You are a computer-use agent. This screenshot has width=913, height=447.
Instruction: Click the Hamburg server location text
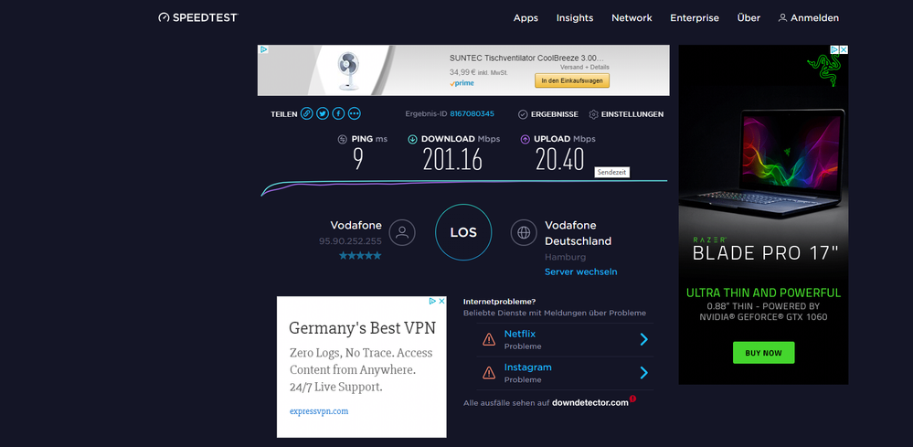[x=565, y=257]
